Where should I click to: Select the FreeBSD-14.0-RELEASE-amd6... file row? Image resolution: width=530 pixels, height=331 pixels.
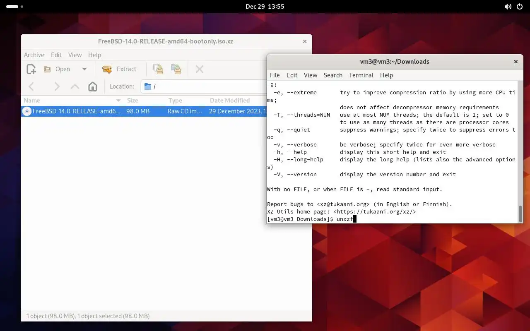[144, 111]
